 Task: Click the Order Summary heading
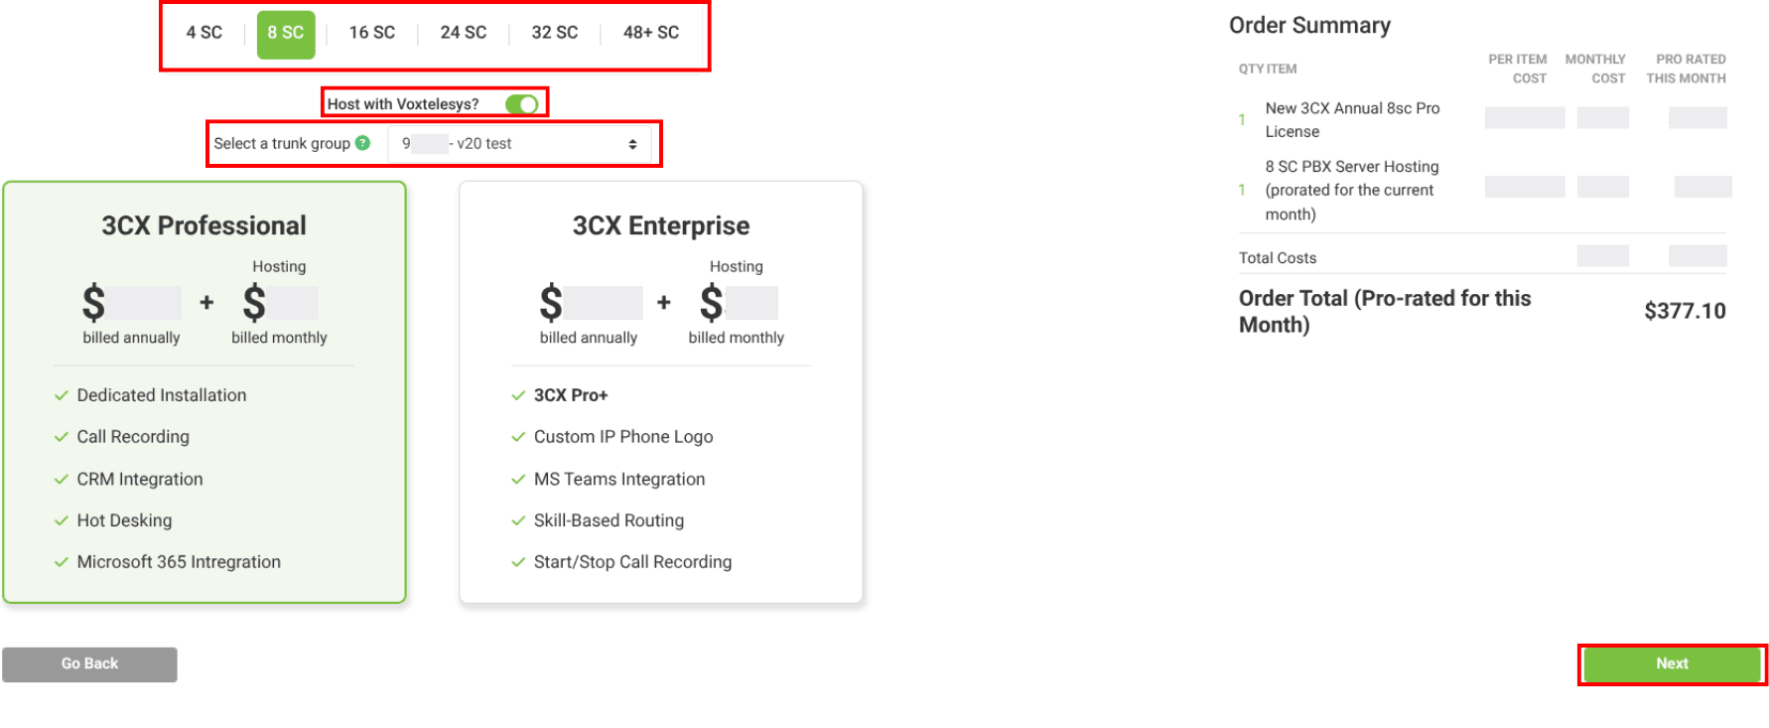point(1309,25)
